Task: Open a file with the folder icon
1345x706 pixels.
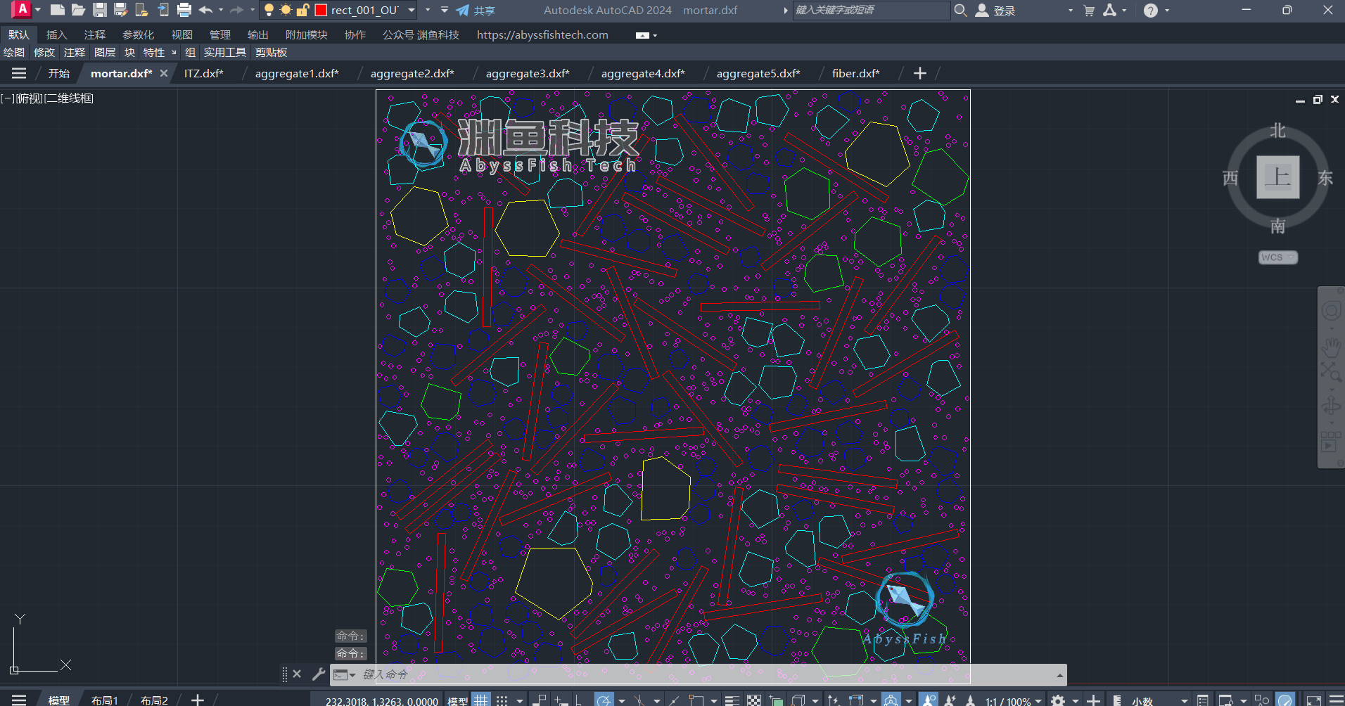Action: tap(79, 10)
